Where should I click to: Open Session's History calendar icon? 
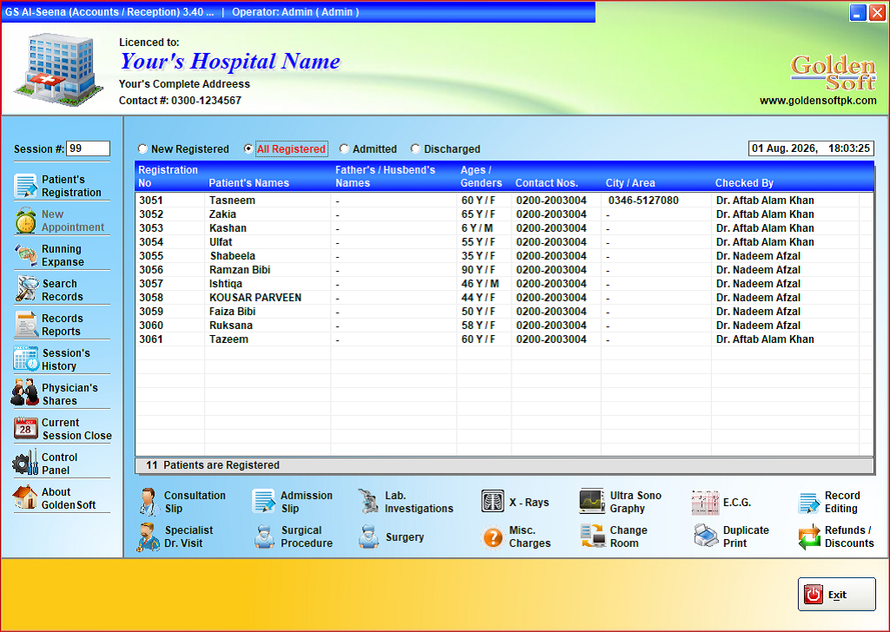coord(26,359)
